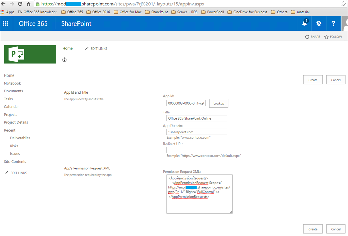
Task: Click the browser forward arrow
Action: tap(12, 4)
